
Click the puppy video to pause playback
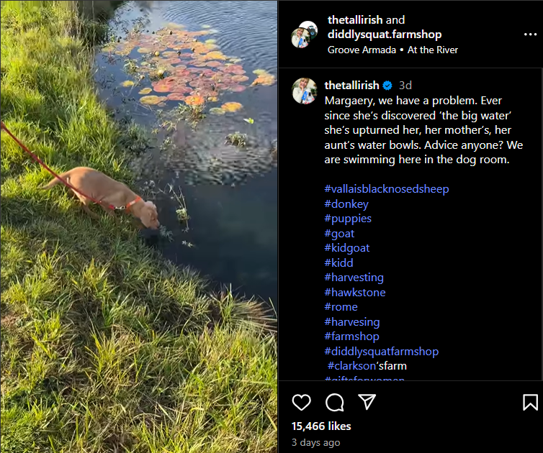138,226
